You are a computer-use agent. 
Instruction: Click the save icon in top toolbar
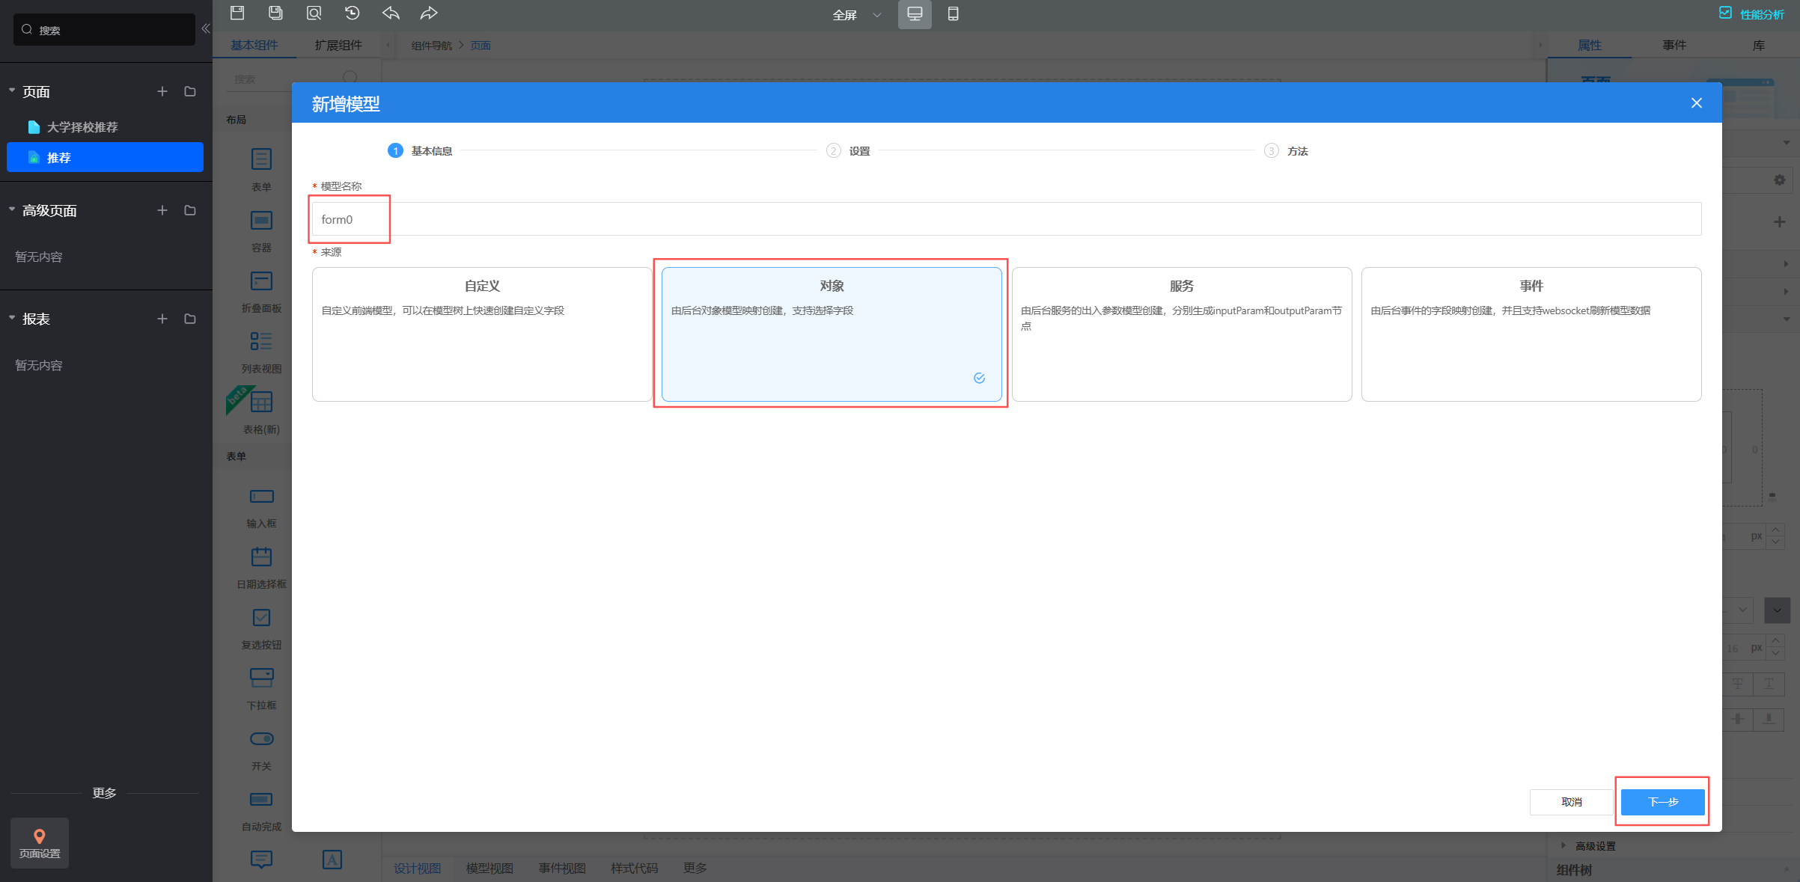[237, 13]
